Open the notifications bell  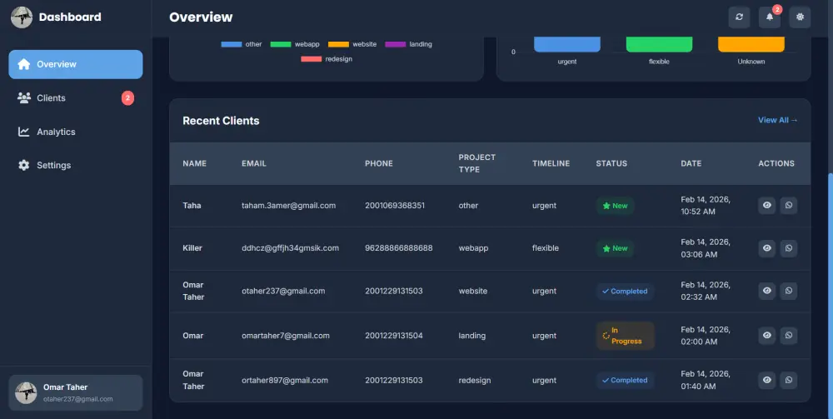tap(769, 17)
